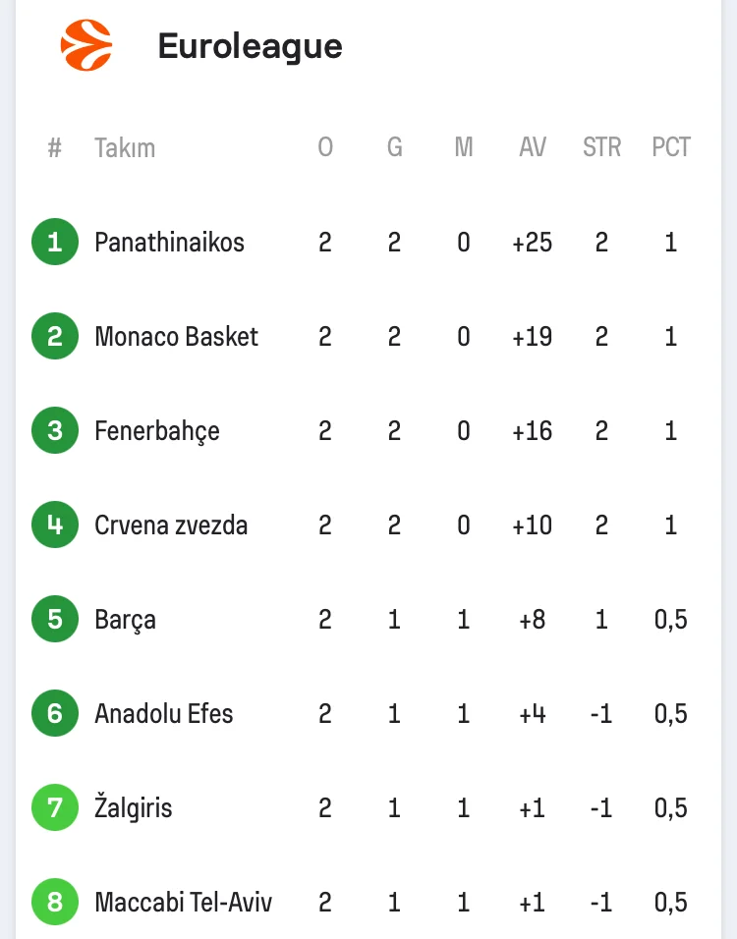This screenshot has height=939, width=737.
Task: Open the Euroleague title heading
Action: (250, 46)
